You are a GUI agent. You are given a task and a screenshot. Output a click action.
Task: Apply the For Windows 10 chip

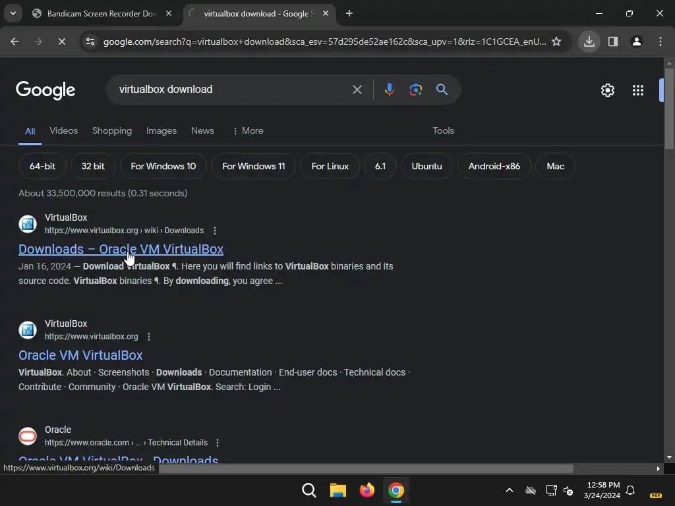(163, 166)
